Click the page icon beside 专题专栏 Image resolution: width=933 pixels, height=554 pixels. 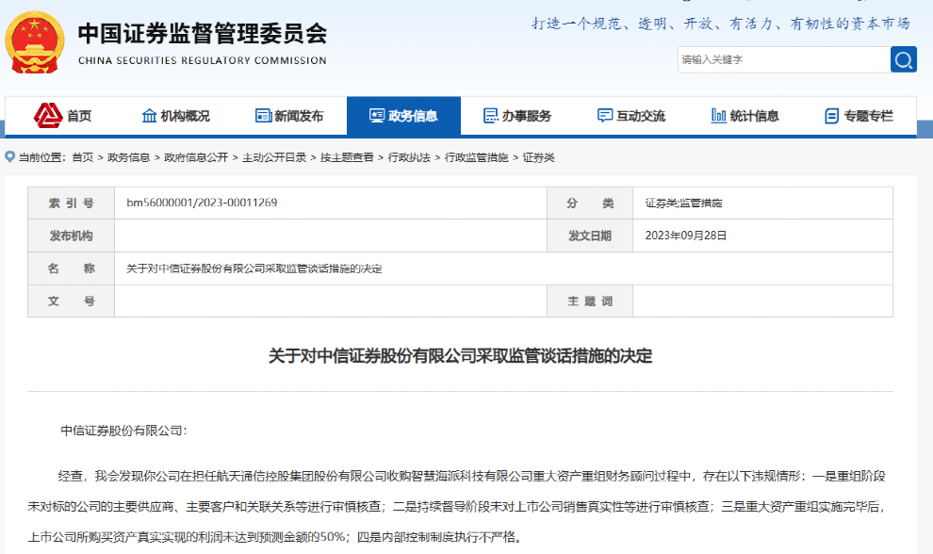coord(832,116)
